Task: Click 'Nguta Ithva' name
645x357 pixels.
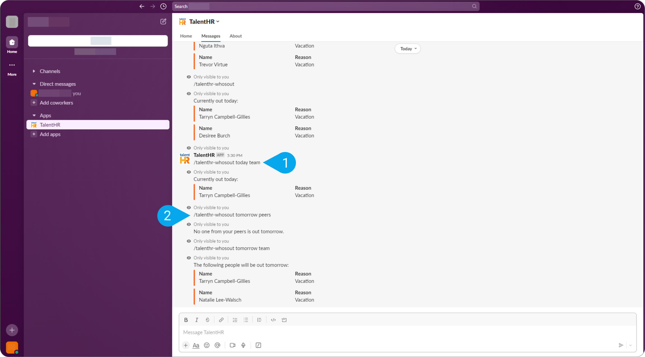Action: (212, 46)
